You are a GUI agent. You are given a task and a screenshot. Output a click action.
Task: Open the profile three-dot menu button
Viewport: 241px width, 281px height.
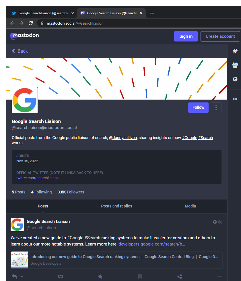pyautogui.click(x=216, y=108)
